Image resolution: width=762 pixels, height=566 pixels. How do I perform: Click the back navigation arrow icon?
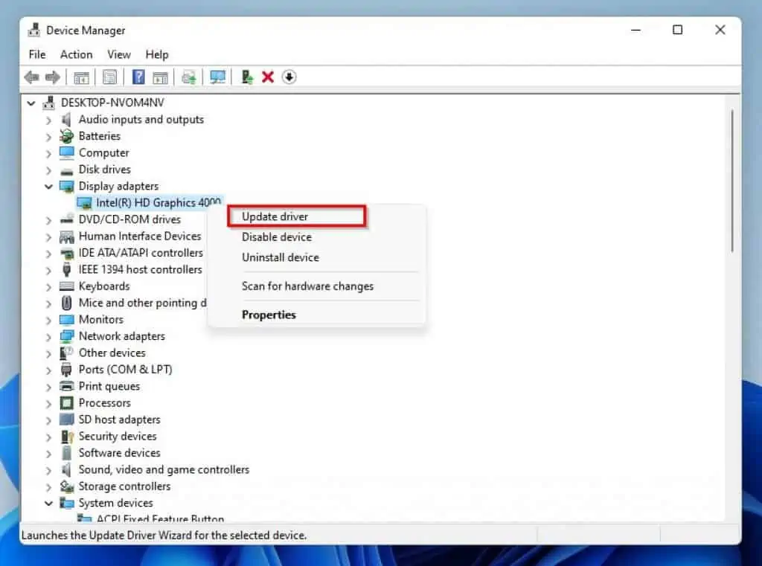(x=31, y=77)
